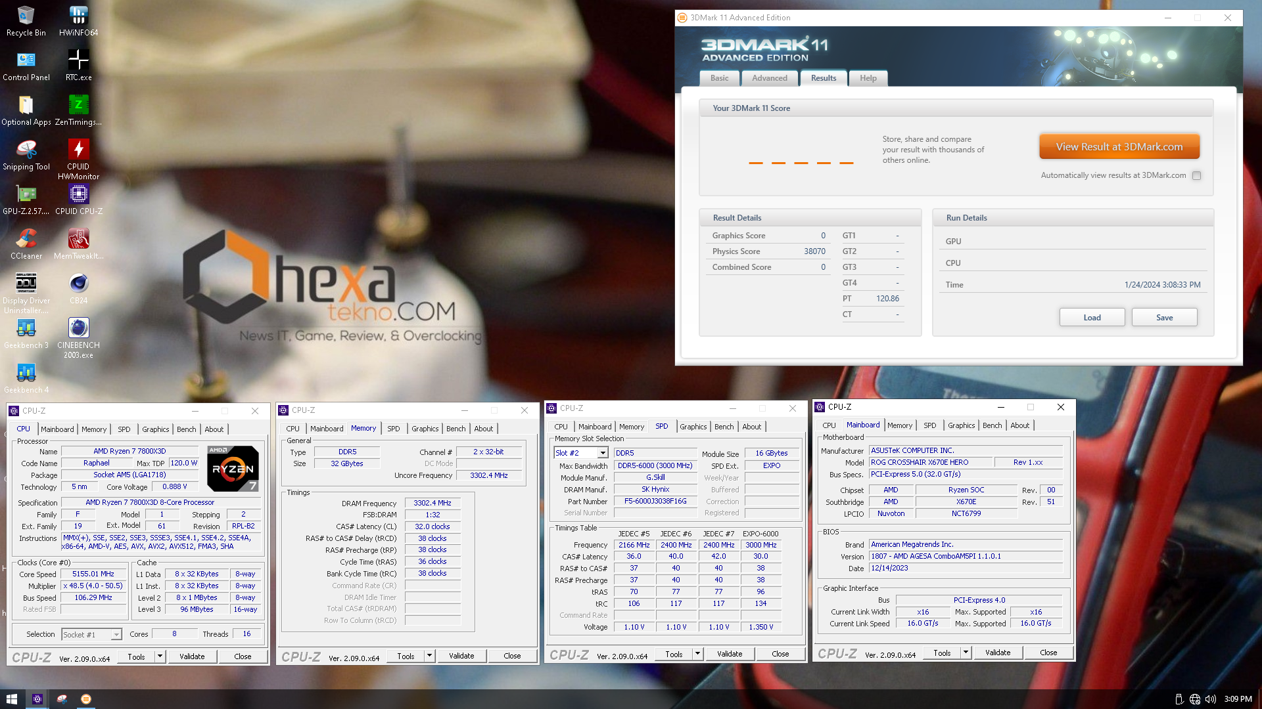The height and width of the screenshot is (709, 1262).
Task: Select the CPU-Z taskbar icon
Action: point(37,699)
